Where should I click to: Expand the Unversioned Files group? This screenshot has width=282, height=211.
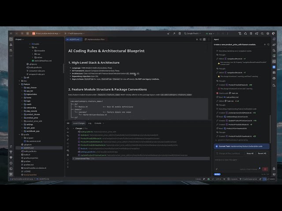tap(74, 159)
